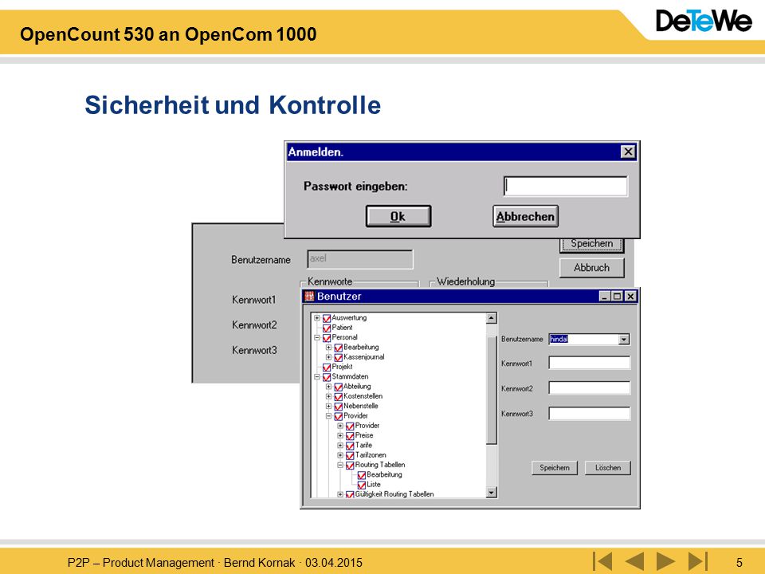
Task: Select the Projekt tree label
Action: tap(342, 367)
